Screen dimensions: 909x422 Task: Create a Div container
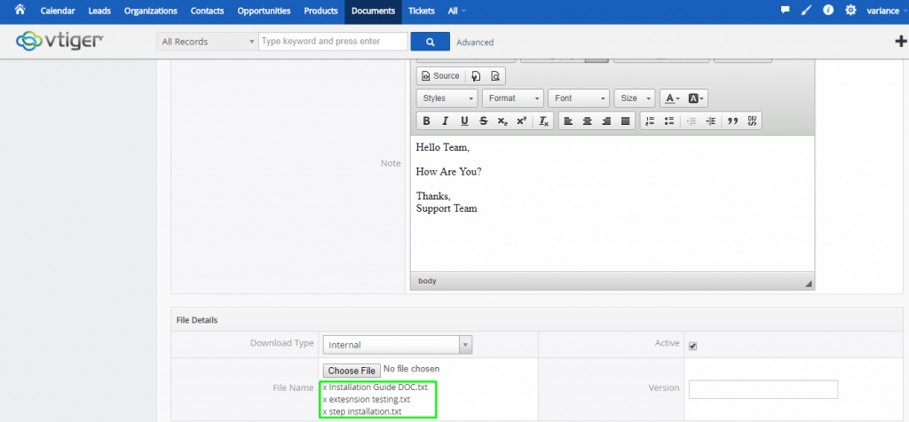point(752,121)
